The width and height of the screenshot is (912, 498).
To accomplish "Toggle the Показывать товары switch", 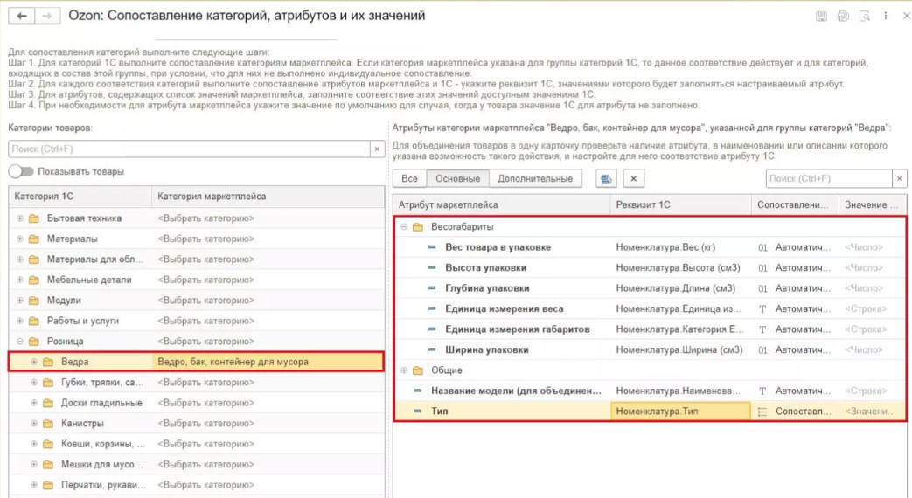I will point(21,171).
